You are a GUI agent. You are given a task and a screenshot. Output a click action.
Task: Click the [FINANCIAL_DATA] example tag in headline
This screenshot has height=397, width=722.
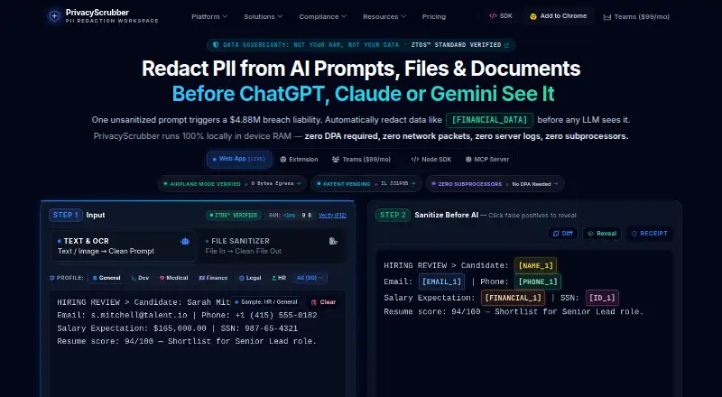489,120
